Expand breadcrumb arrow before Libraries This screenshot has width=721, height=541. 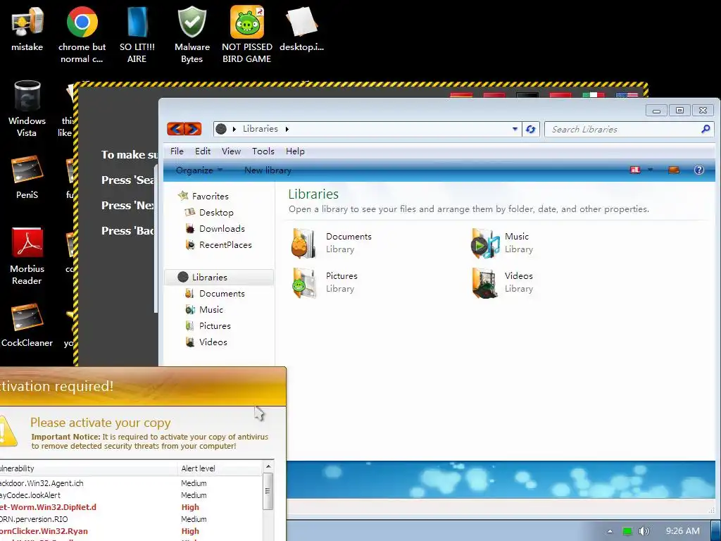(x=234, y=130)
